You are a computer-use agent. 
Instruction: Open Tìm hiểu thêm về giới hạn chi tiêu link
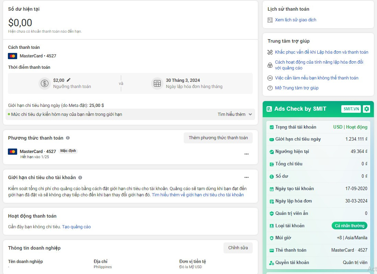click(x=198, y=195)
